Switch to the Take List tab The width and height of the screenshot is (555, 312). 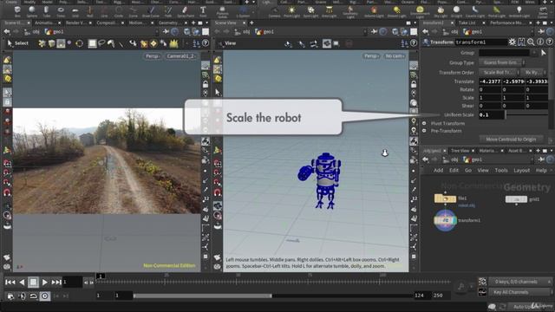point(467,23)
